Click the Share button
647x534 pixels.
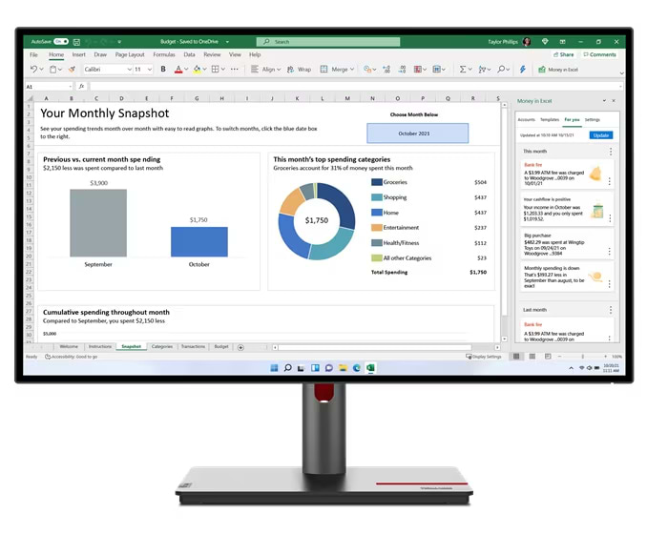point(567,54)
